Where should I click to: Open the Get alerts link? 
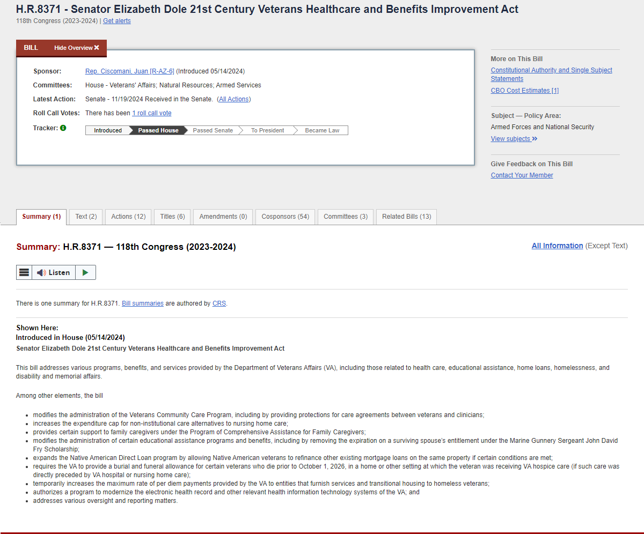(x=117, y=21)
